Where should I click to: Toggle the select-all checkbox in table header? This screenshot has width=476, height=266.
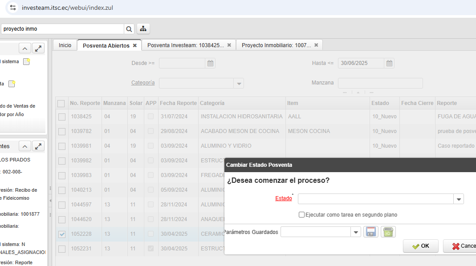(61, 103)
